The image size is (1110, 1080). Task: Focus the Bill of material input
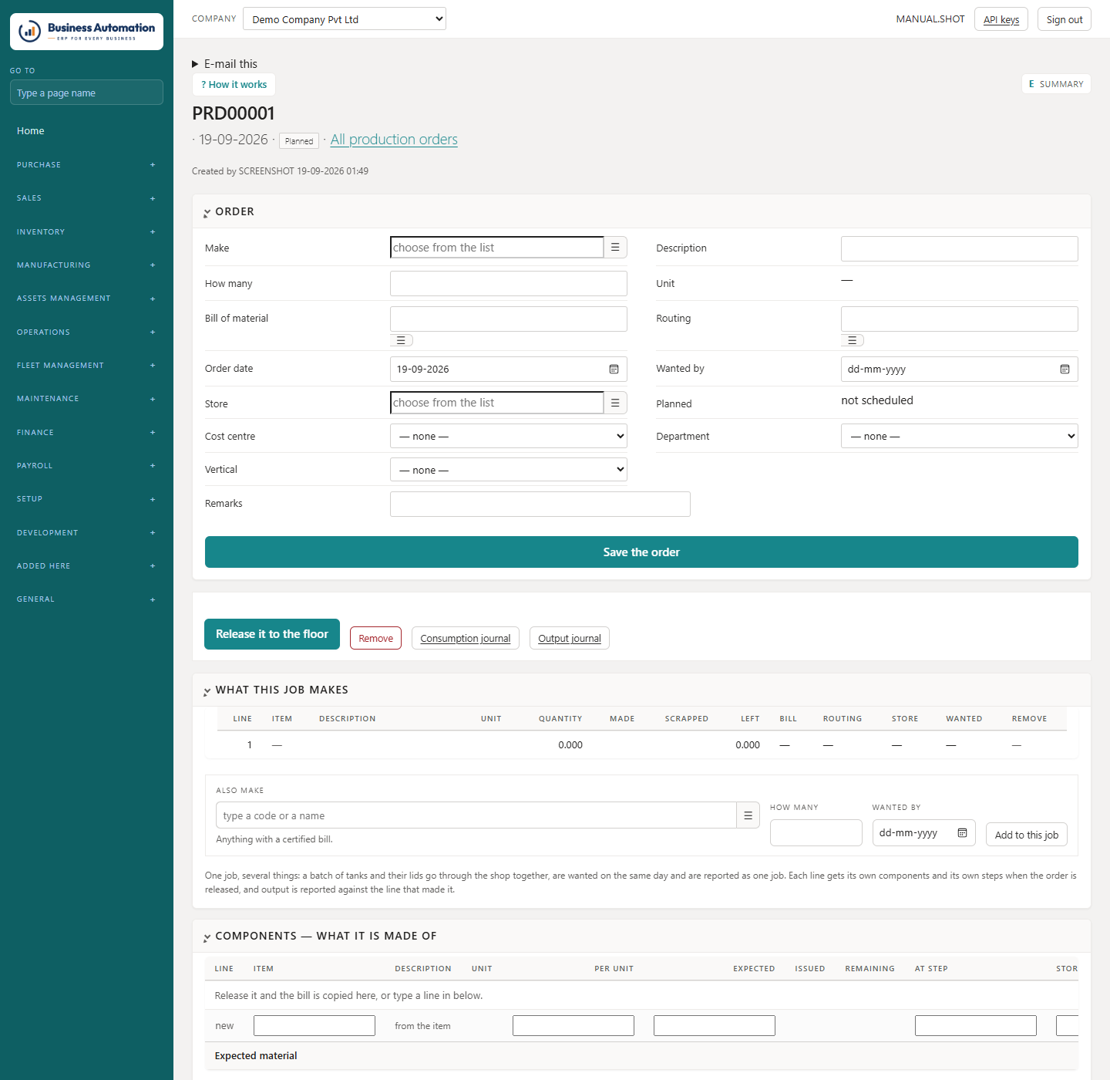(x=509, y=319)
